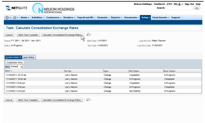Screen dimensions: 205x123
Task: Expand the bottom new-record icon dropdown arrow
Action: [90, 100]
